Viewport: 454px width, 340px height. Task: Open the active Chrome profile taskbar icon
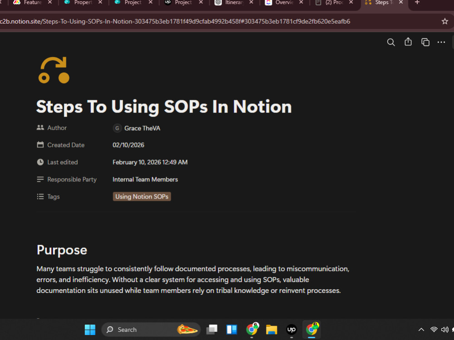[x=311, y=329]
